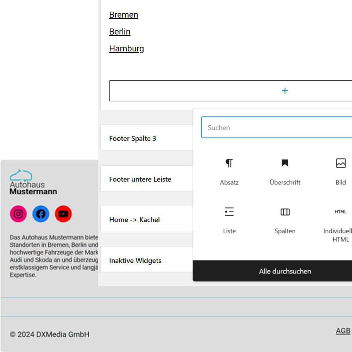Open the YouTube social icon
Screen dimensions: 352x352
point(63,214)
